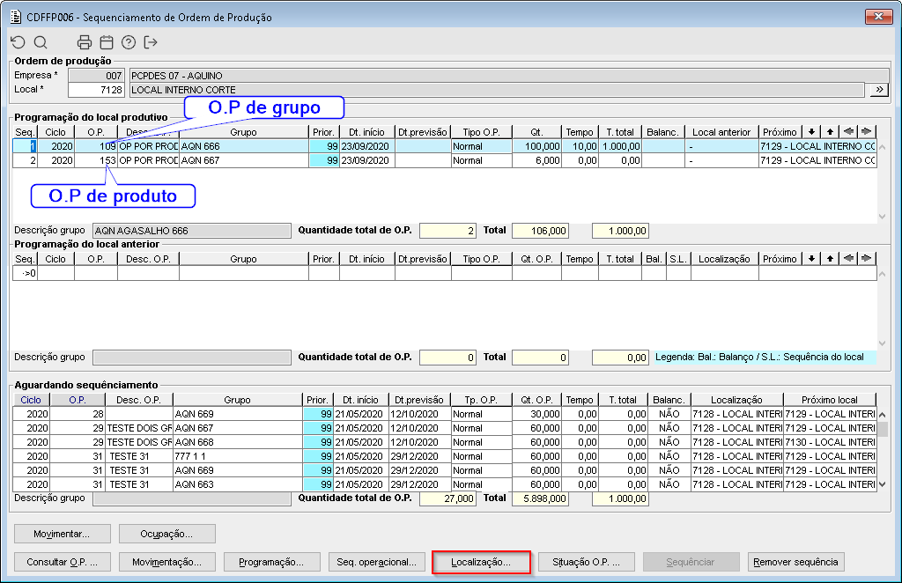Screen dimensions: 902x583
Task: Click move-up arrow in Programação do local produtivo
Action: pos(830,132)
